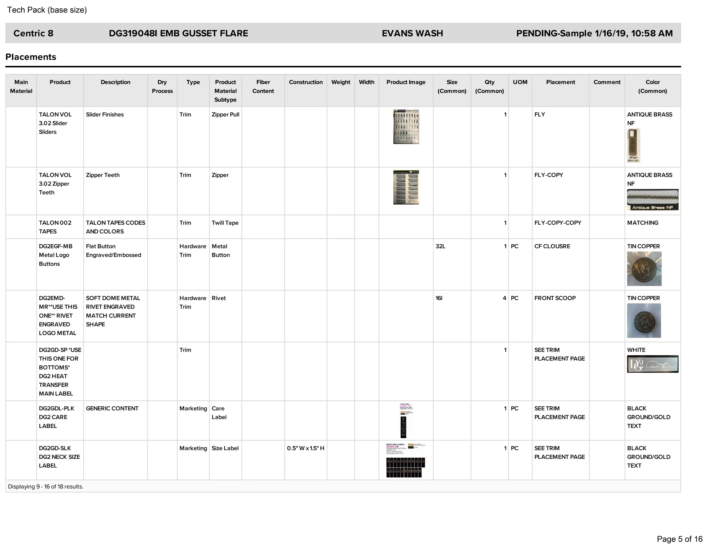Viewport: 710px width, 549px height.
Task: Click the Placement column header
Action: point(560,82)
